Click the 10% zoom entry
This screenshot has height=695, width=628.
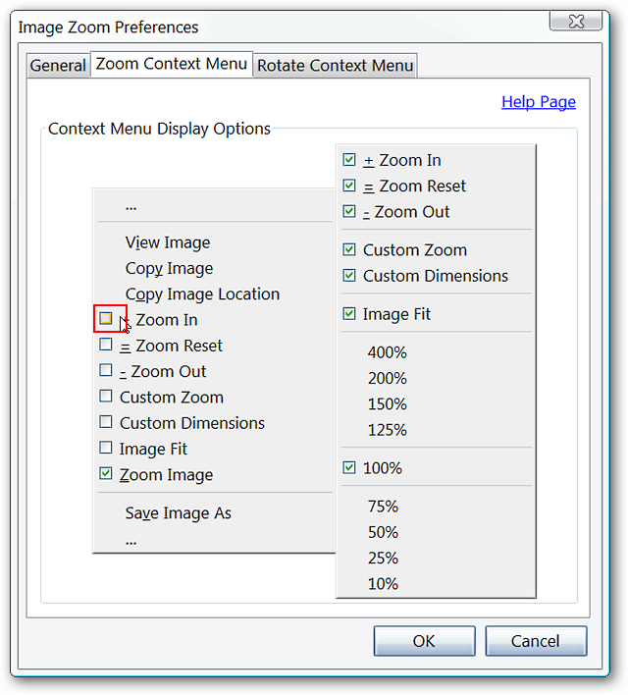[x=383, y=584]
